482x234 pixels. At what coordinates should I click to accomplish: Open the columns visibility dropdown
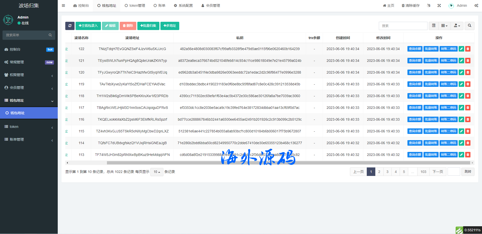pos(444,26)
